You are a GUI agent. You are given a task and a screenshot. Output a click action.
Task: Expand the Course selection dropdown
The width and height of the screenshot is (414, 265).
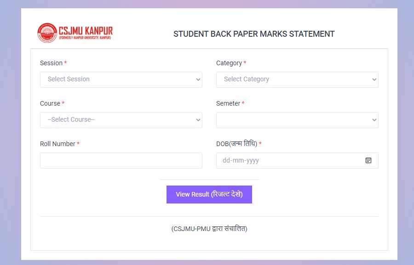(x=121, y=119)
